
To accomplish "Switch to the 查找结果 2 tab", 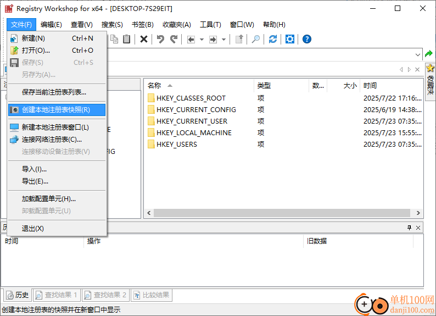I will pyautogui.click(x=105, y=295).
